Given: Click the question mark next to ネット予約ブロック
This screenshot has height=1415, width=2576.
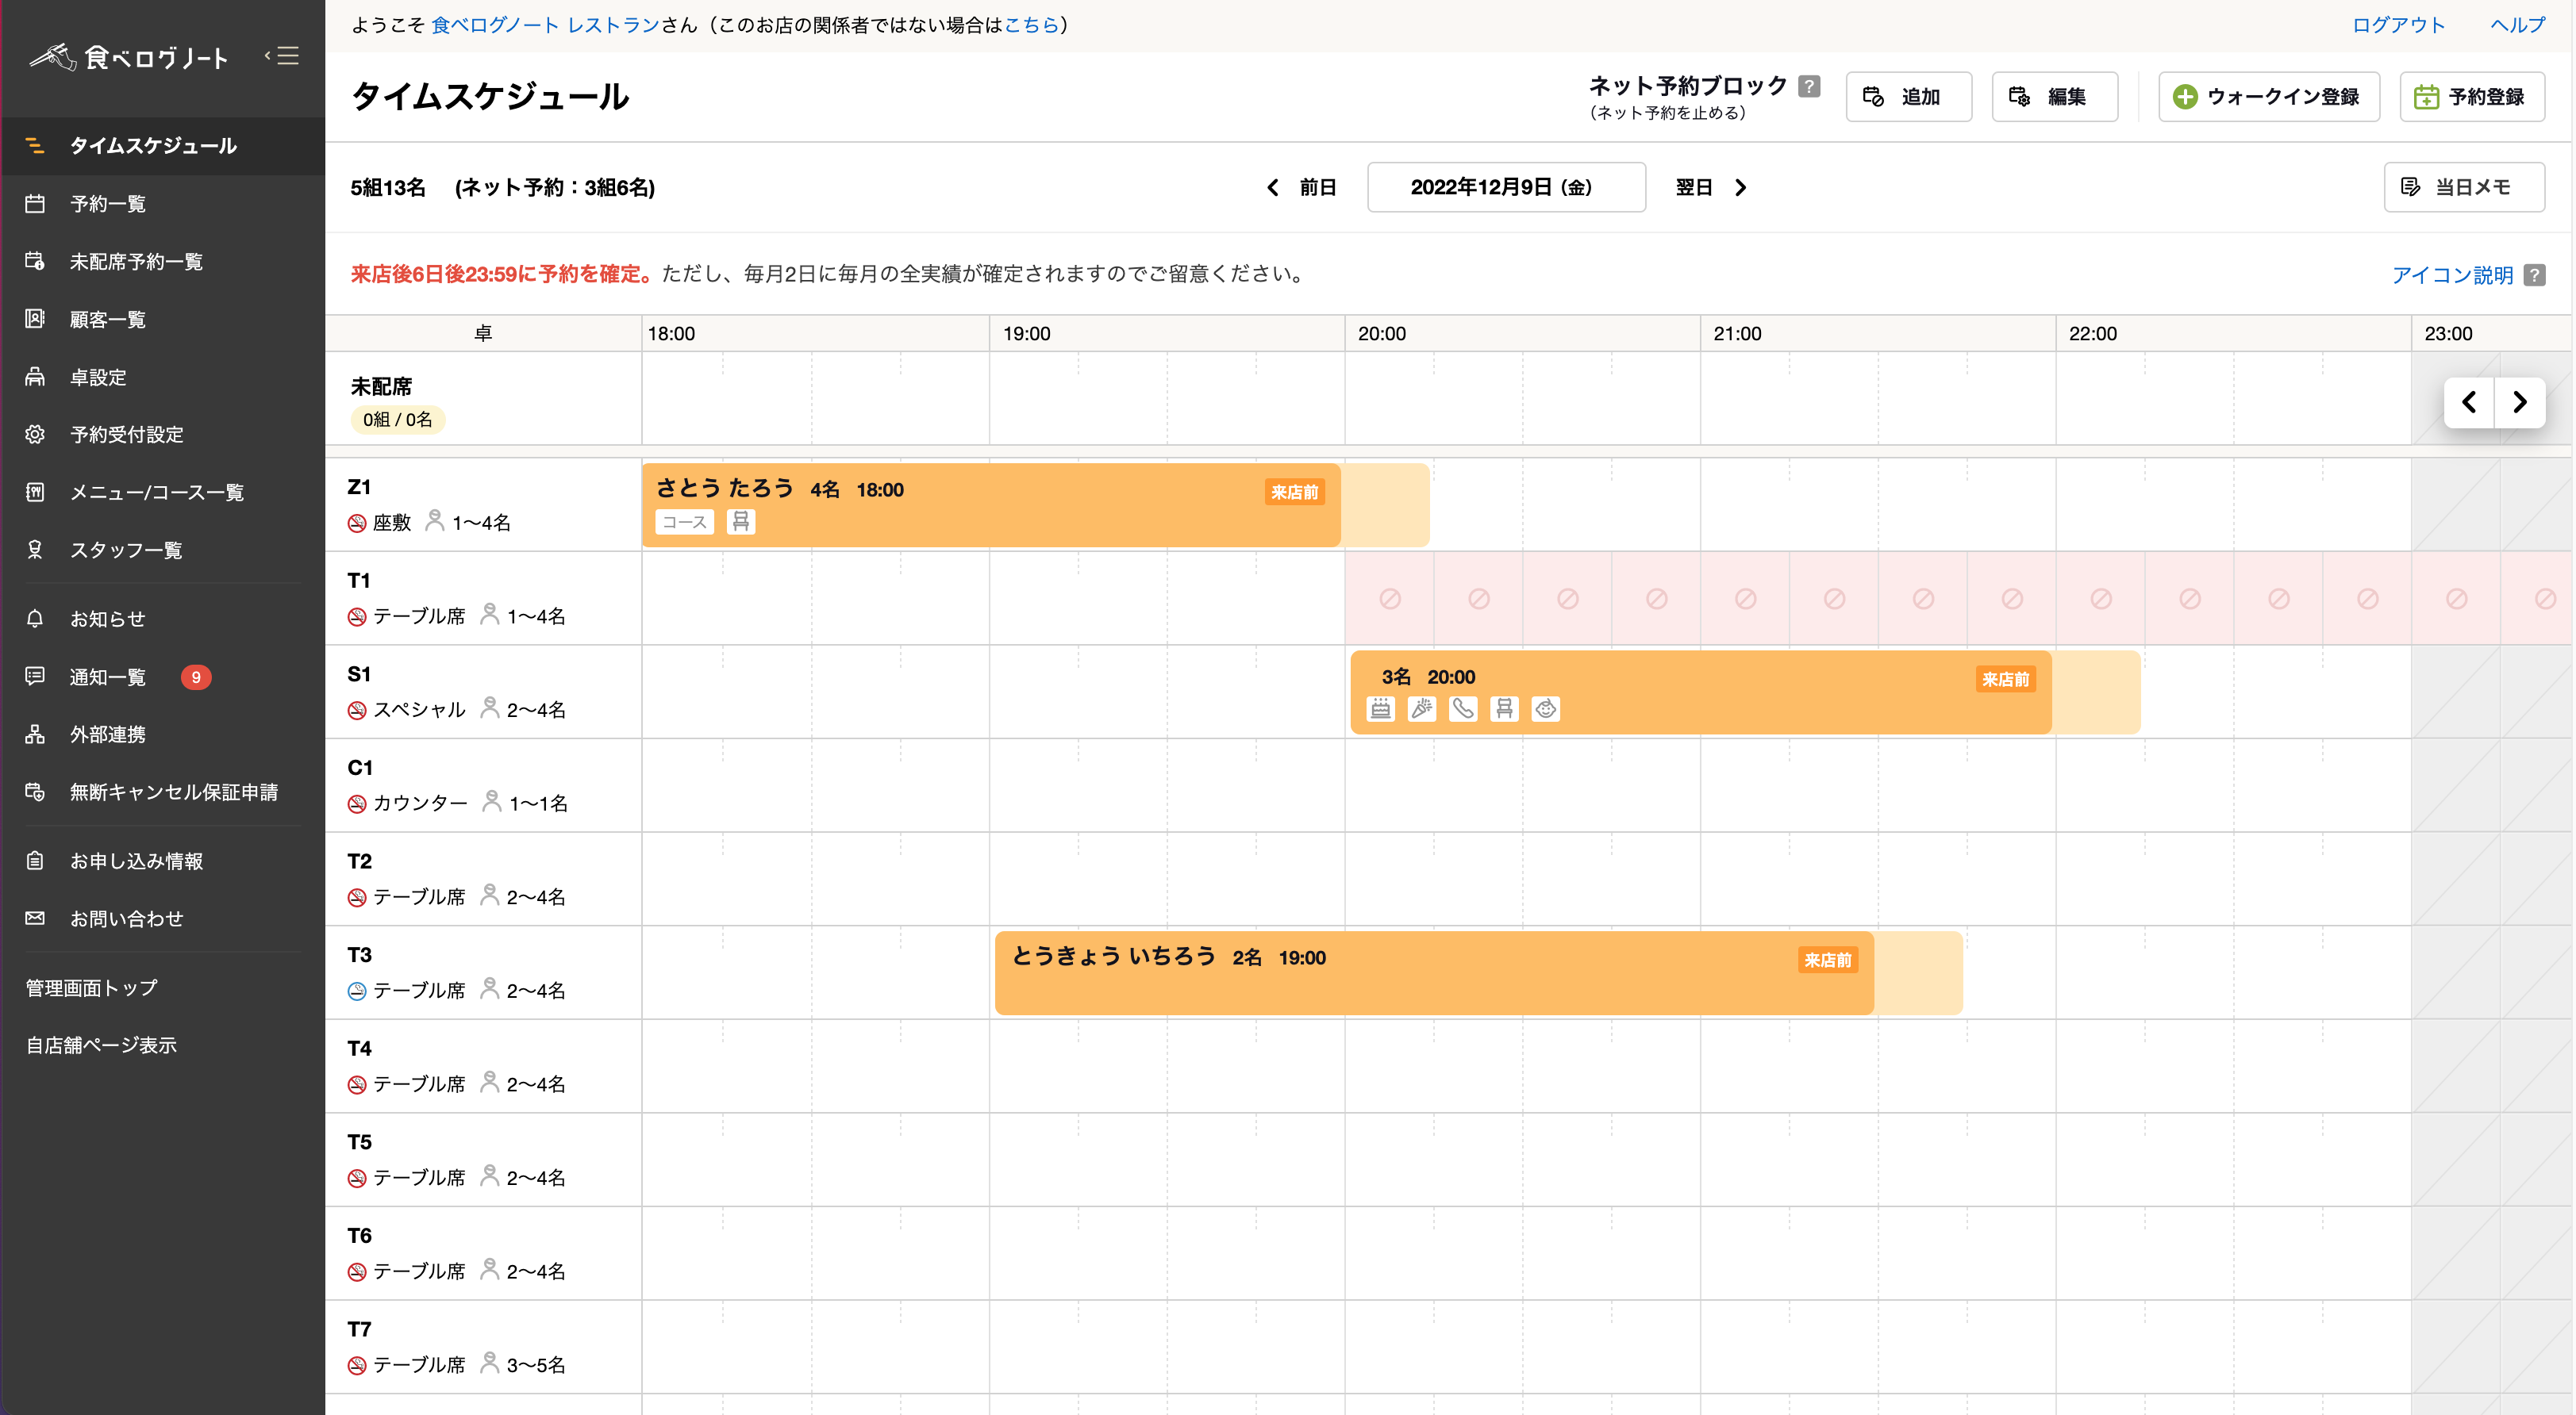Looking at the screenshot, I should [1808, 86].
